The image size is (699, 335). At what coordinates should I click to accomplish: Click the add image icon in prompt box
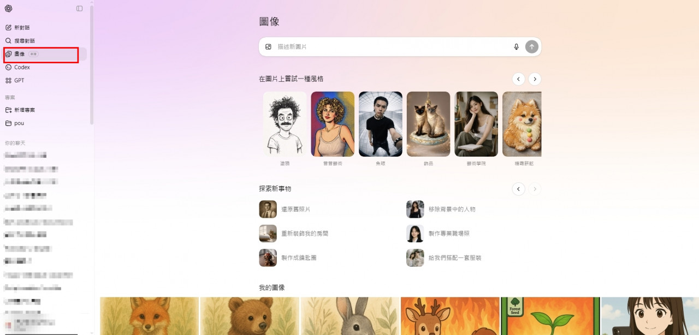(x=268, y=47)
